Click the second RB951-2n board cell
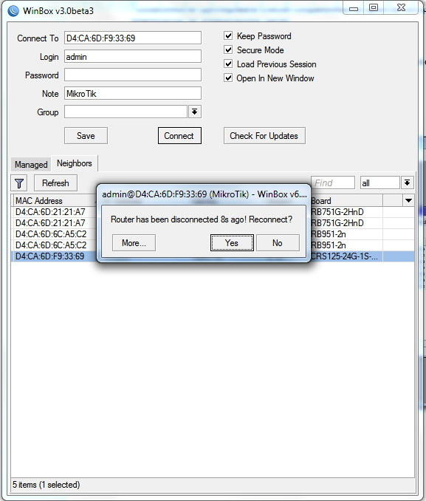 (x=346, y=245)
